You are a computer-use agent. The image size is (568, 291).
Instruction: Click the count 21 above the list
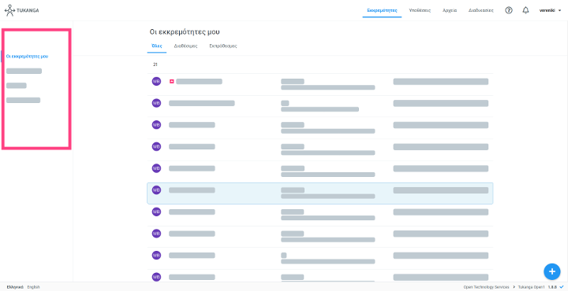click(155, 64)
